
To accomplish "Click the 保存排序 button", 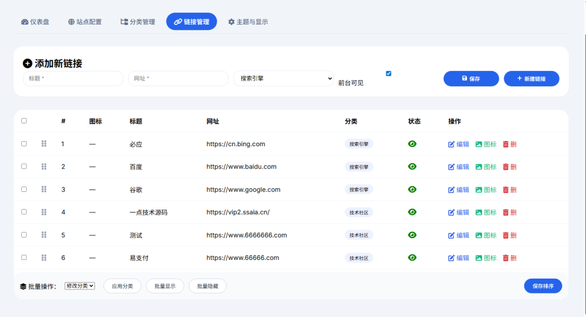I will click(543, 286).
